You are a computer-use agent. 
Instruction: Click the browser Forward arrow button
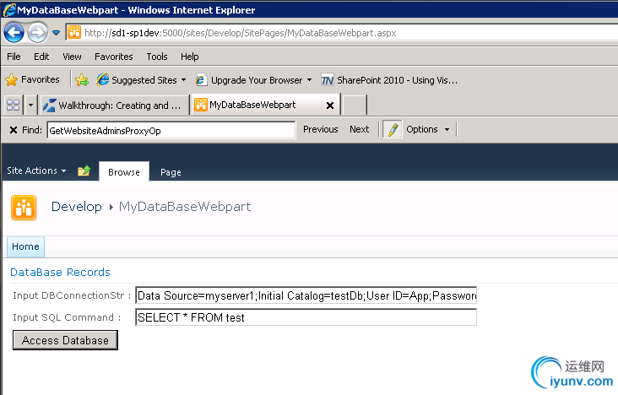click(x=37, y=32)
